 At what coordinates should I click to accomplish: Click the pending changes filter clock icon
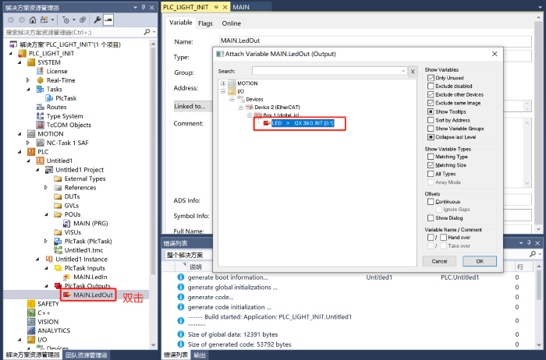click(x=66, y=19)
